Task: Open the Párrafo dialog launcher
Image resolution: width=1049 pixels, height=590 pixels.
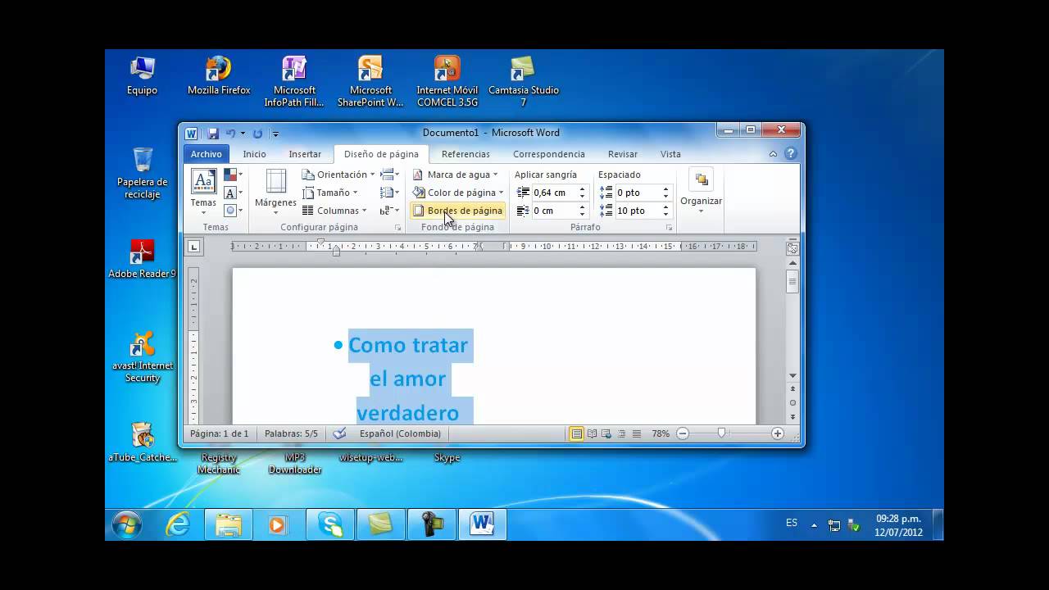Action: (669, 228)
